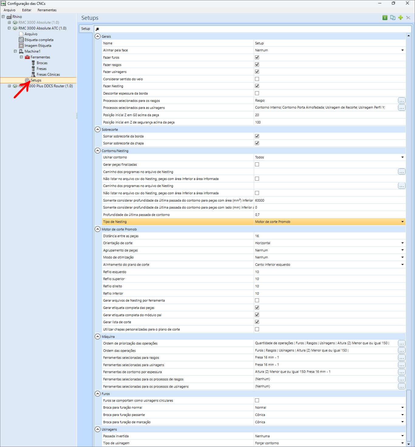Viewport: 415px width, 447px height.
Task: Open Broca para furação normal dropdown
Action: point(403,407)
